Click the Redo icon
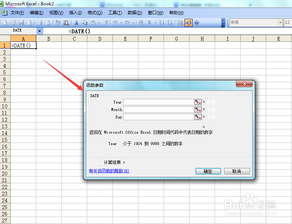The width and height of the screenshot is (292, 224). pos(127,23)
